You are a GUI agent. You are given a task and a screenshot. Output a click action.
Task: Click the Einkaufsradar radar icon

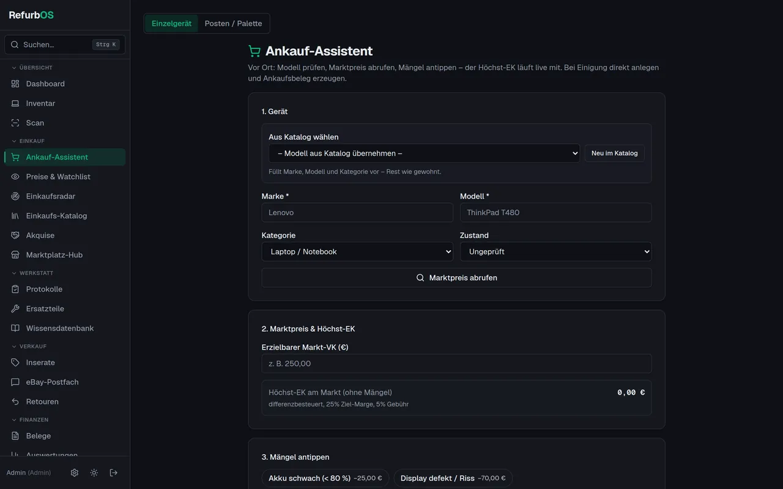click(x=15, y=196)
